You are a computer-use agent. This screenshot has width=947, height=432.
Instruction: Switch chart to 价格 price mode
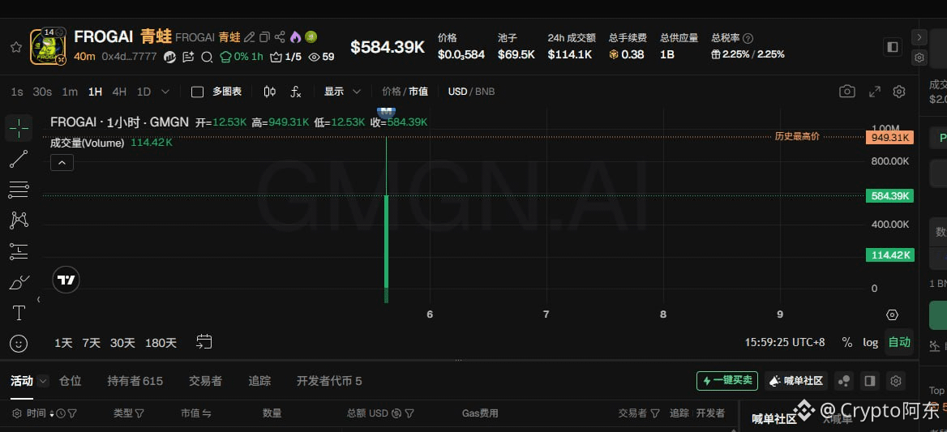tap(391, 92)
